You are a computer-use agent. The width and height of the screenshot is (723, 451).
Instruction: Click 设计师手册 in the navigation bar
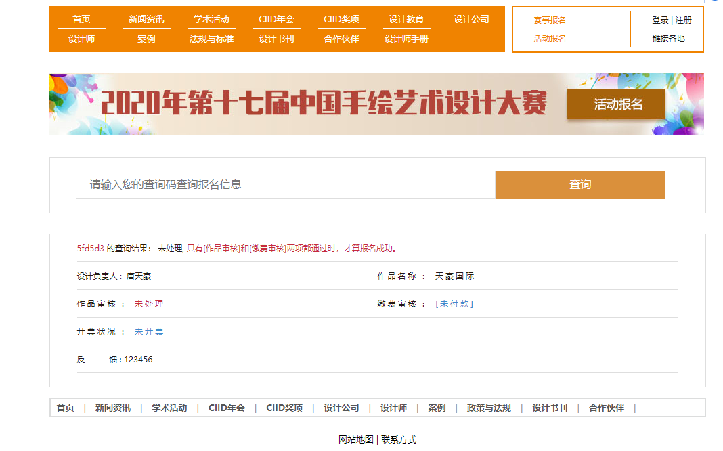pyautogui.click(x=406, y=39)
